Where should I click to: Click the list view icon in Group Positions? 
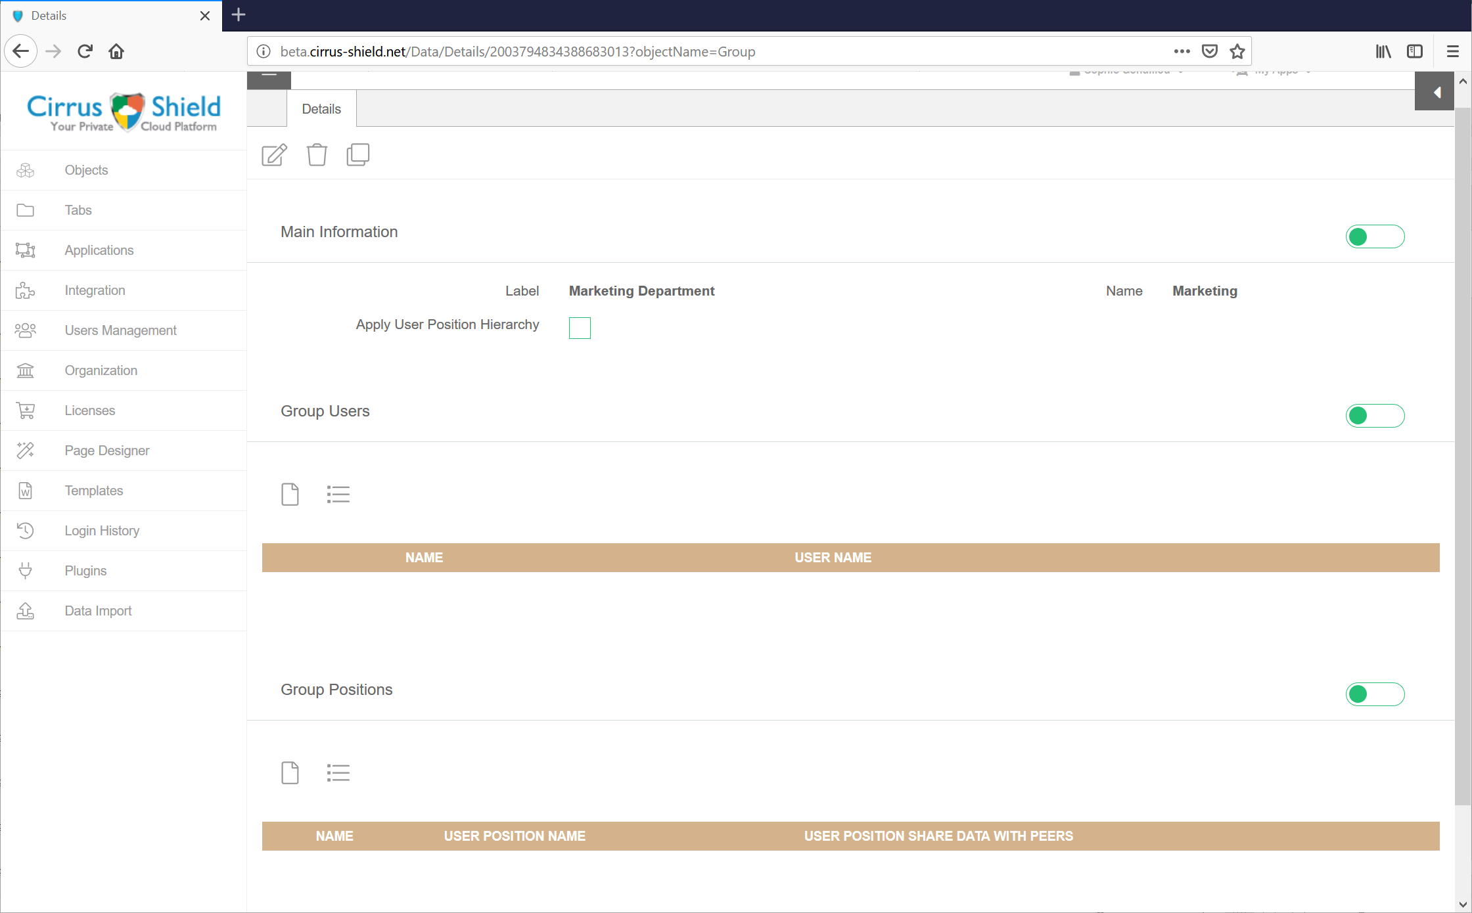pyautogui.click(x=339, y=773)
